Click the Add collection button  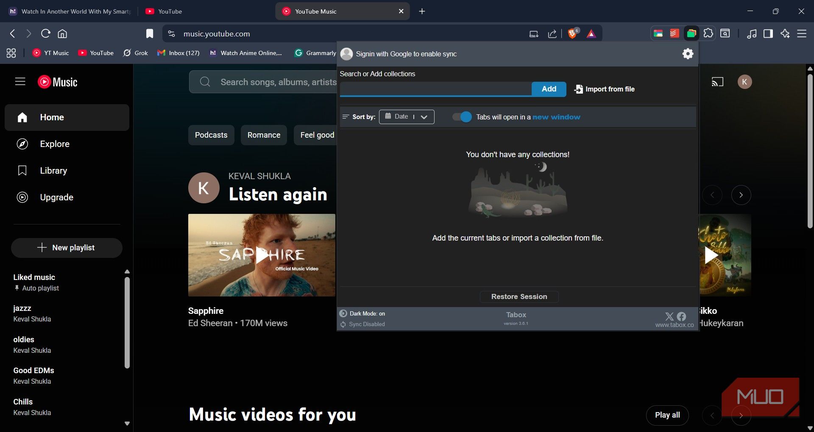pyautogui.click(x=549, y=89)
